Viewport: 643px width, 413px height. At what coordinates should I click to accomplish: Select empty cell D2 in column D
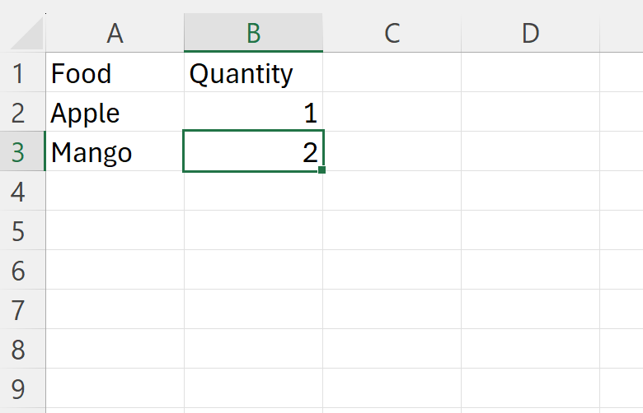pyautogui.click(x=530, y=113)
